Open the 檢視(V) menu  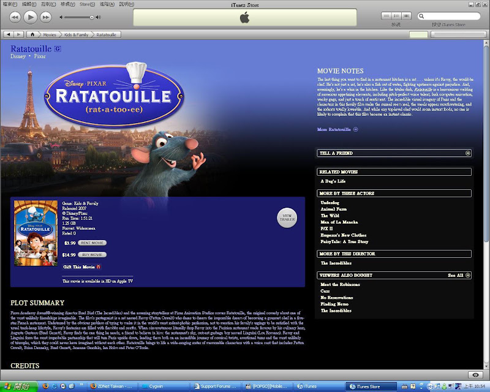(x=67, y=4)
